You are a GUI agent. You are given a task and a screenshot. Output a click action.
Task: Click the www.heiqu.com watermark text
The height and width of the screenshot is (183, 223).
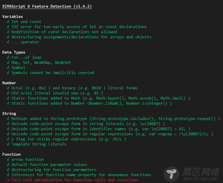click(200, 178)
